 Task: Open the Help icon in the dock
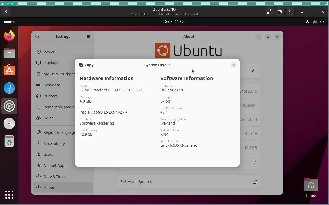point(9,88)
